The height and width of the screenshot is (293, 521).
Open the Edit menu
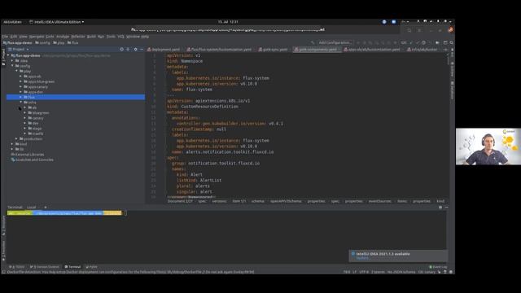coord(14,37)
